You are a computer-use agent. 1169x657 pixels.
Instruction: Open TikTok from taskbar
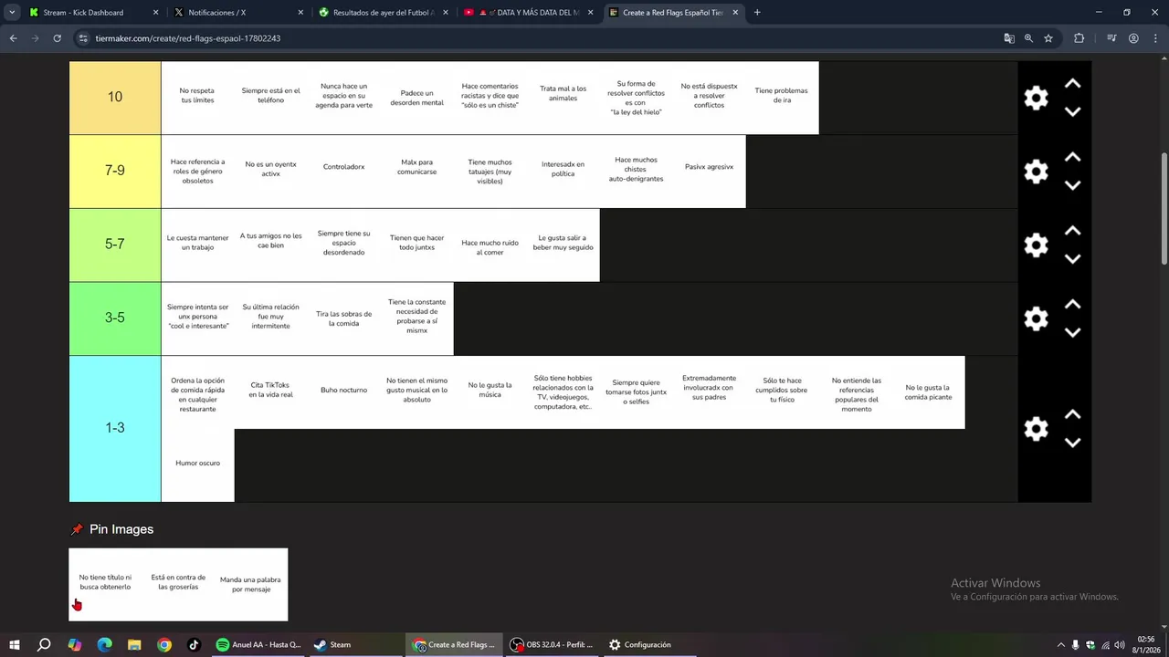[x=194, y=644]
